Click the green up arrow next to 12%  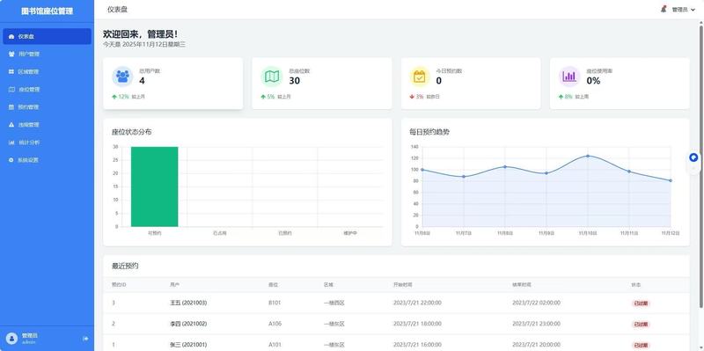pyautogui.click(x=114, y=97)
